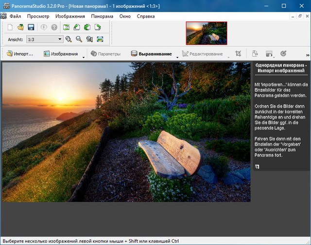Expand the arrow next to Выравнивание
311x245 pixels.
point(177,57)
